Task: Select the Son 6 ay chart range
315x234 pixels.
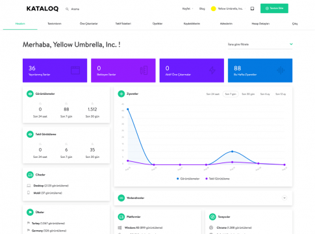Action: [x=265, y=94]
